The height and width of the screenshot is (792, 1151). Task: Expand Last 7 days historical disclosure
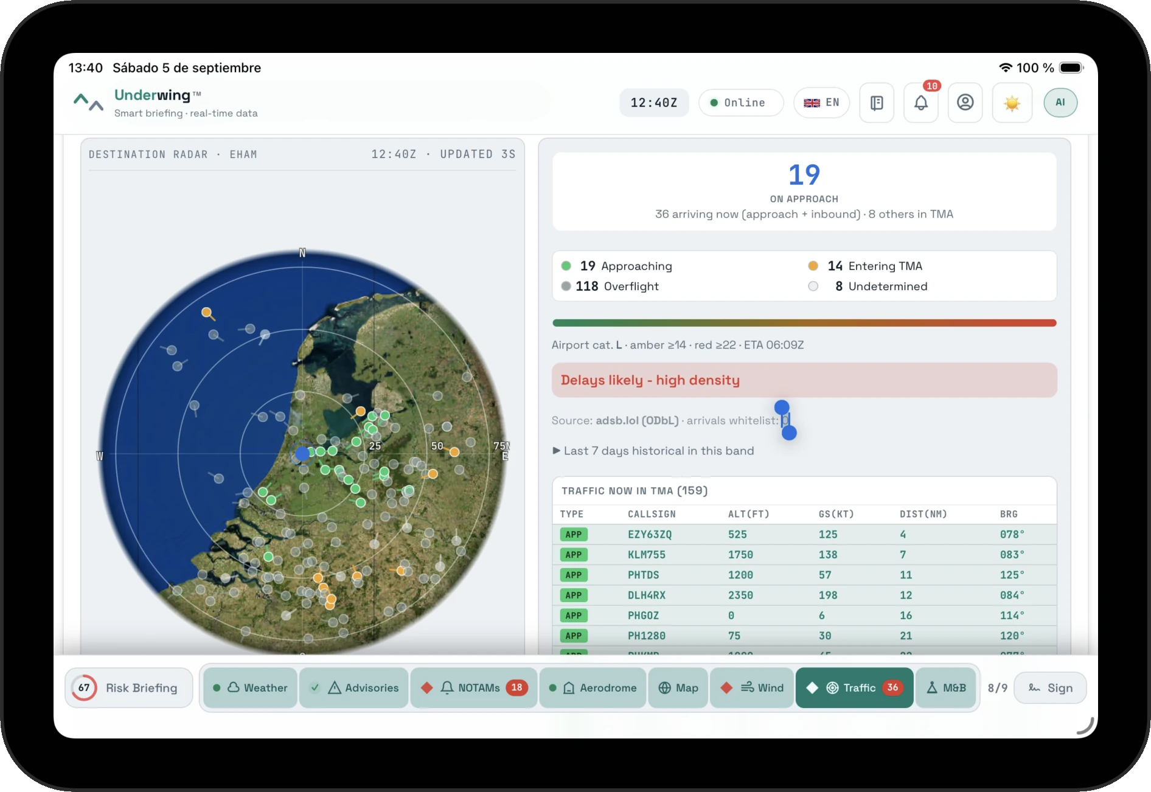653,451
